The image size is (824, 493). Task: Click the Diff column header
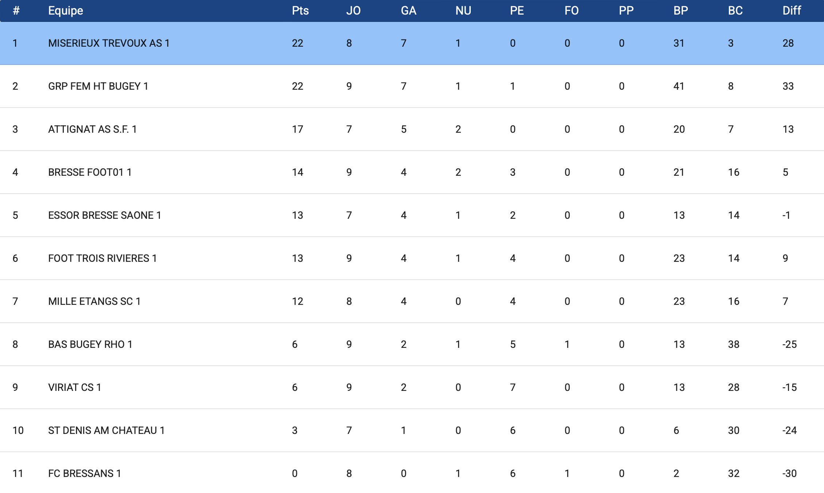(792, 11)
